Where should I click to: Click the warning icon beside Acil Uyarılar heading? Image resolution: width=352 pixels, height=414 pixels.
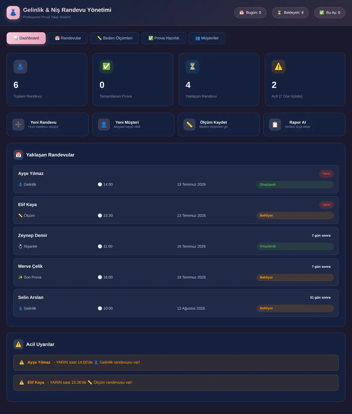(18, 344)
